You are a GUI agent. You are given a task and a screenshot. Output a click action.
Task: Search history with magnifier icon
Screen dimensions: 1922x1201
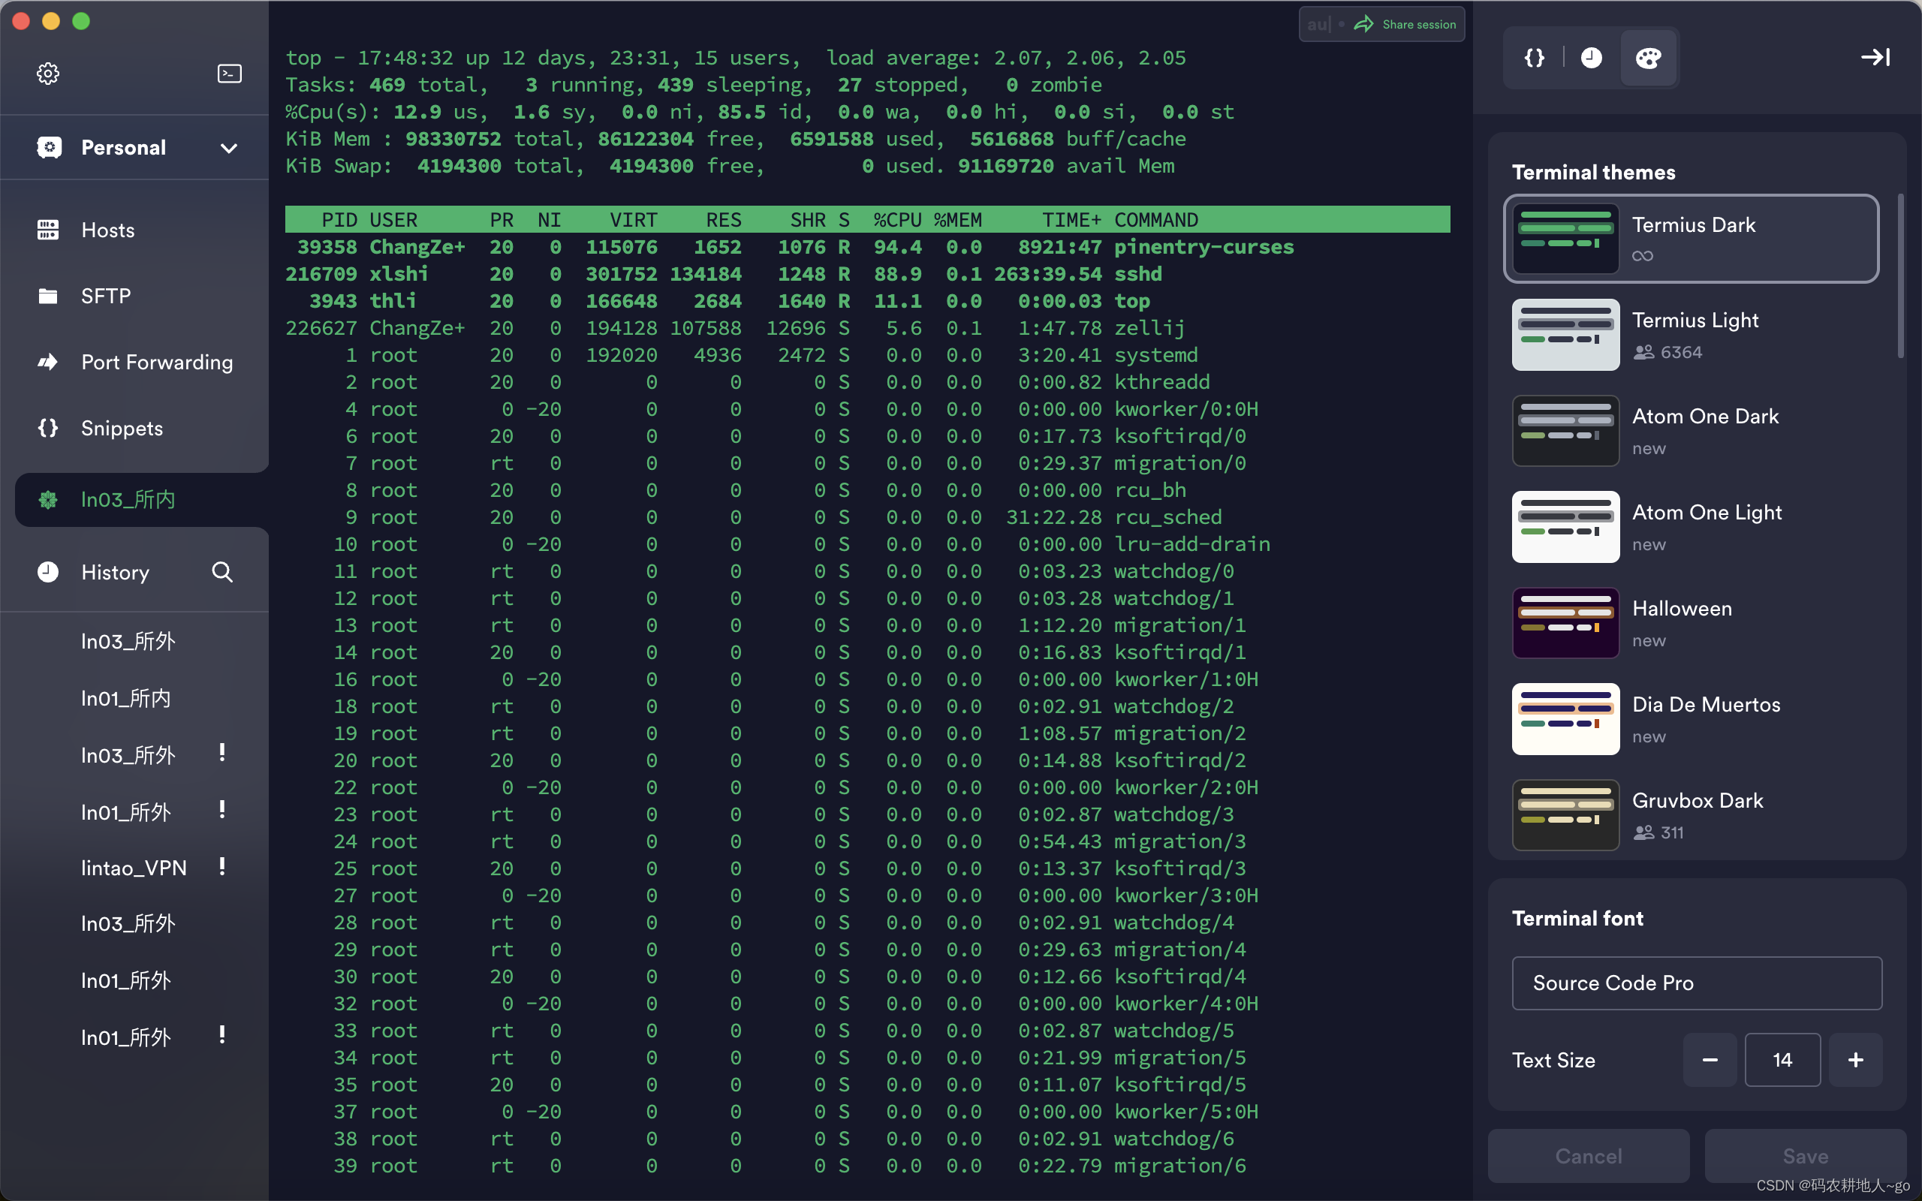pyautogui.click(x=222, y=572)
